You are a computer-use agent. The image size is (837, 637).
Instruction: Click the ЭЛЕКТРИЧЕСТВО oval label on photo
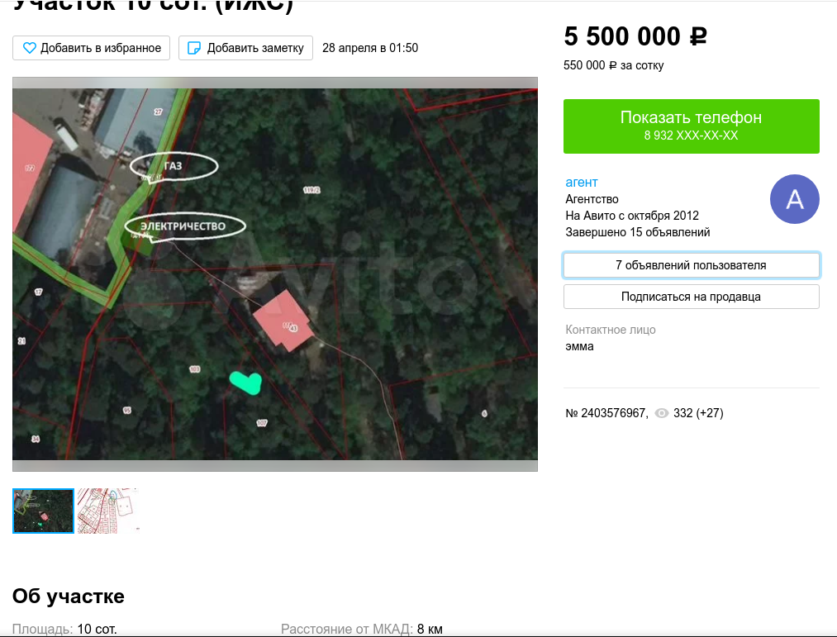tap(185, 226)
